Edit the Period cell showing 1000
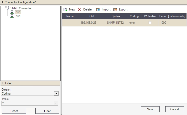 pos(172,23)
